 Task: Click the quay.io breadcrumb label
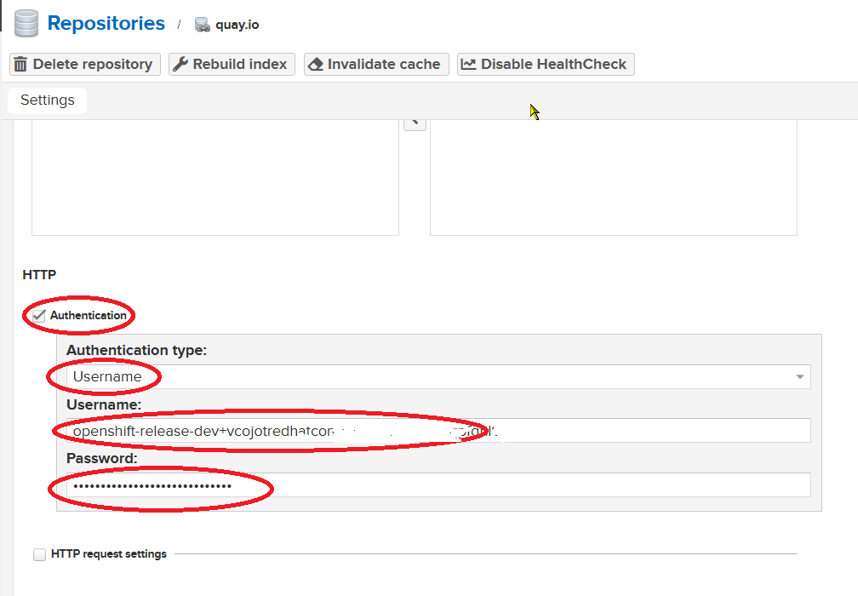237,25
